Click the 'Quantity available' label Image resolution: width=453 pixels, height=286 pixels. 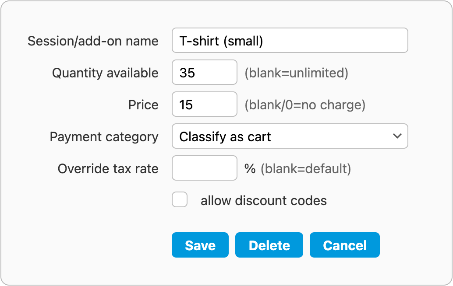pyautogui.click(x=105, y=73)
